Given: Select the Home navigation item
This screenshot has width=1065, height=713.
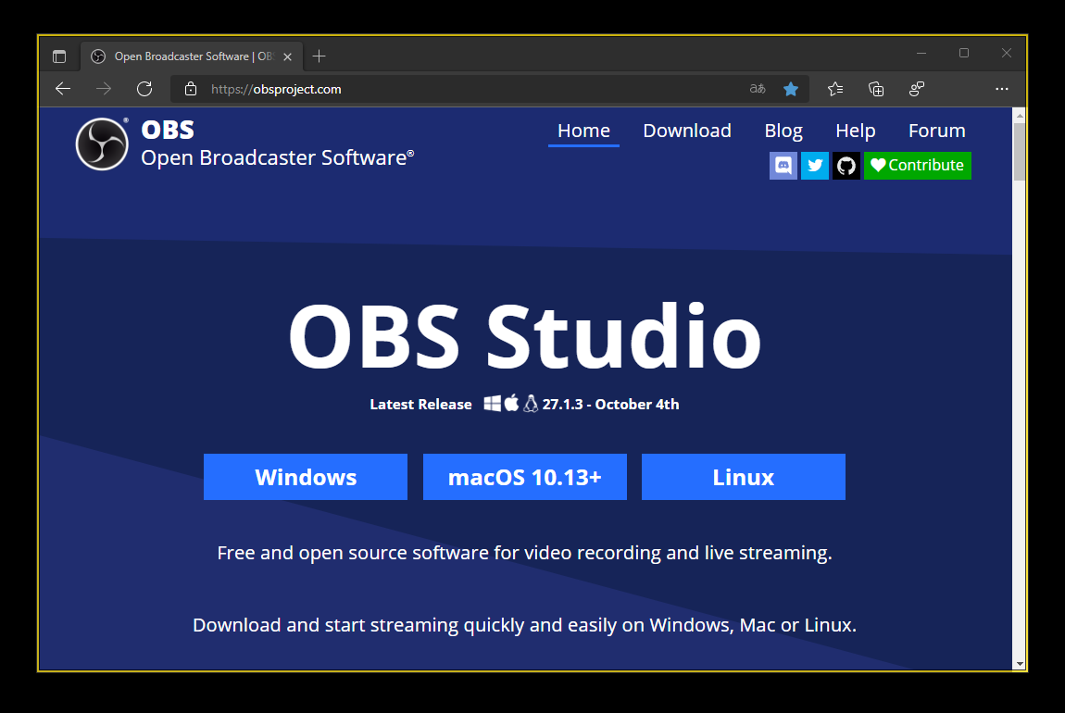Looking at the screenshot, I should click(583, 131).
